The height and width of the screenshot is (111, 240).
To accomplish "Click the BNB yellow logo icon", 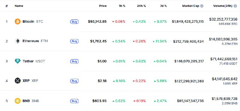I will [x=18, y=101].
